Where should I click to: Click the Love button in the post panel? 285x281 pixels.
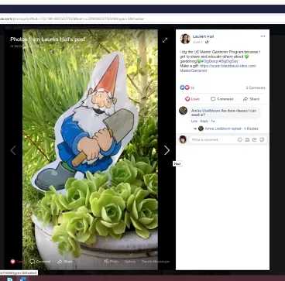[x=192, y=99]
